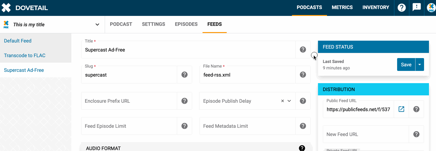Viewport: 436px width, 151px height.
Task: Focus the Enclosure Prefix URL field
Action: (129, 101)
